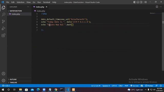Toggle the secondary side bar layout icon
Viewport: 164px width, 92px height.
141,2
